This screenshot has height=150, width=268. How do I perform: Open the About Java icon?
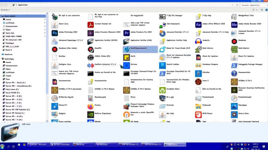point(55,25)
